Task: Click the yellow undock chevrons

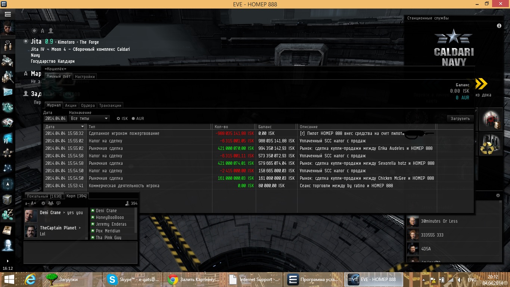Action: pos(481,84)
